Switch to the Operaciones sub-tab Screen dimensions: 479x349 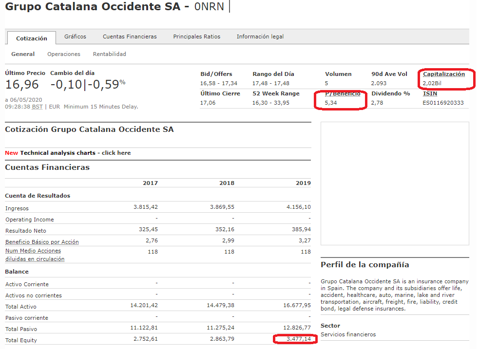pos(64,54)
